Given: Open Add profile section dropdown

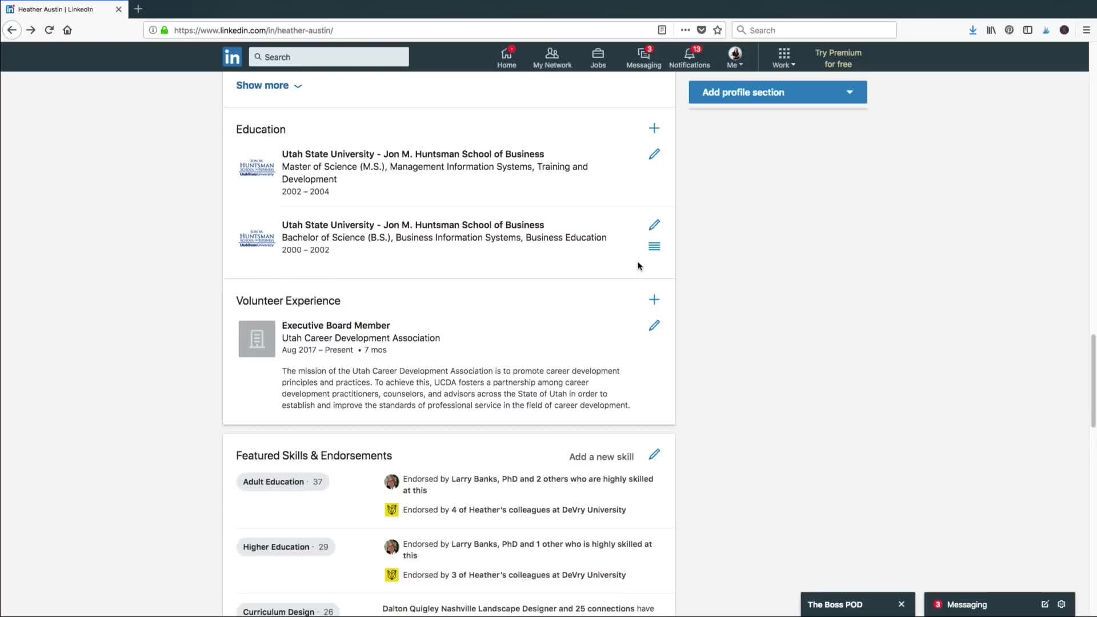Looking at the screenshot, I should tap(778, 92).
